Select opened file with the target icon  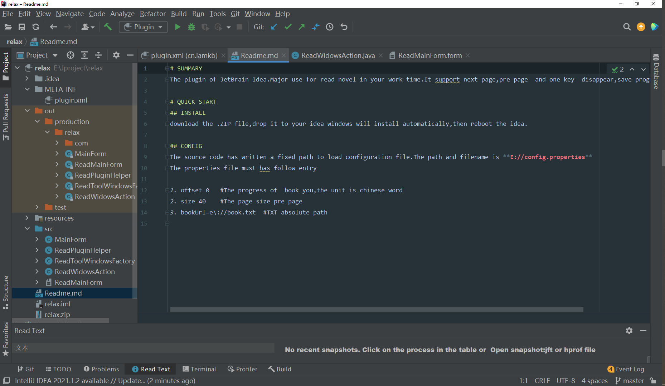[x=71, y=55]
